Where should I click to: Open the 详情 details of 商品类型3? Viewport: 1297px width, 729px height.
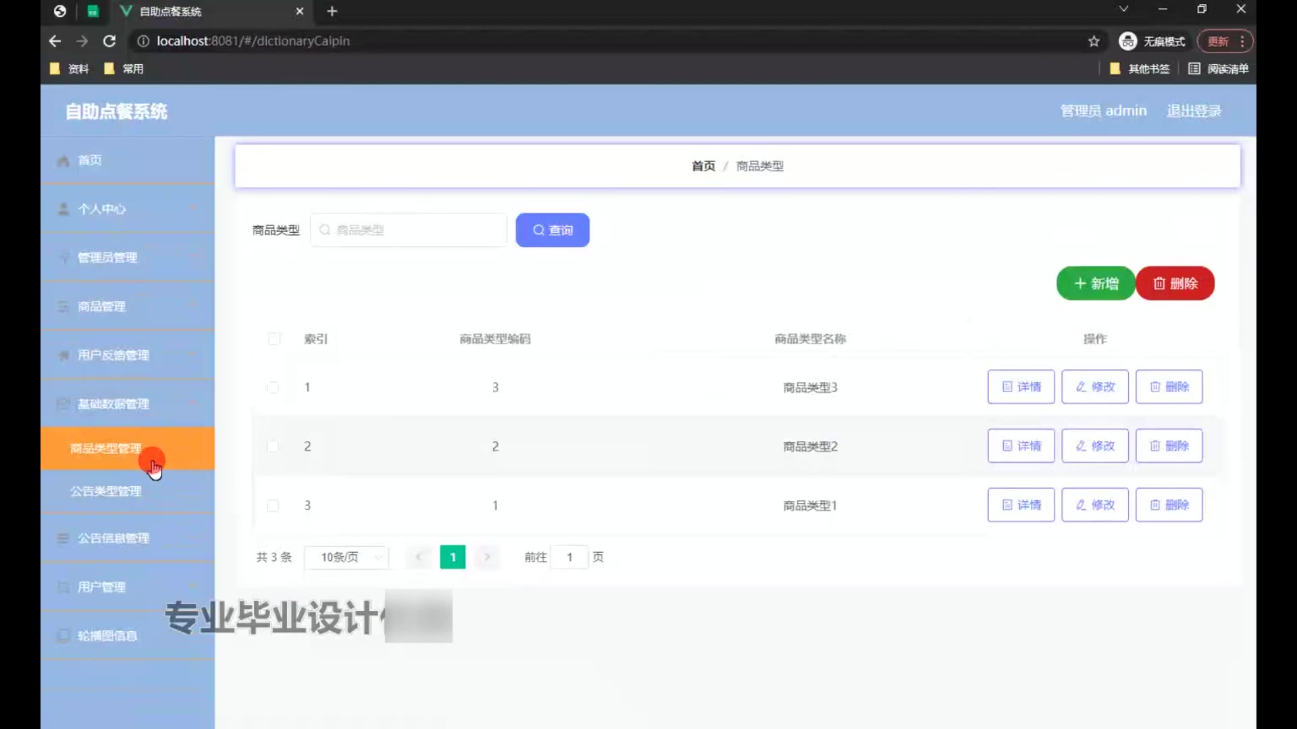tap(1021, 387)
